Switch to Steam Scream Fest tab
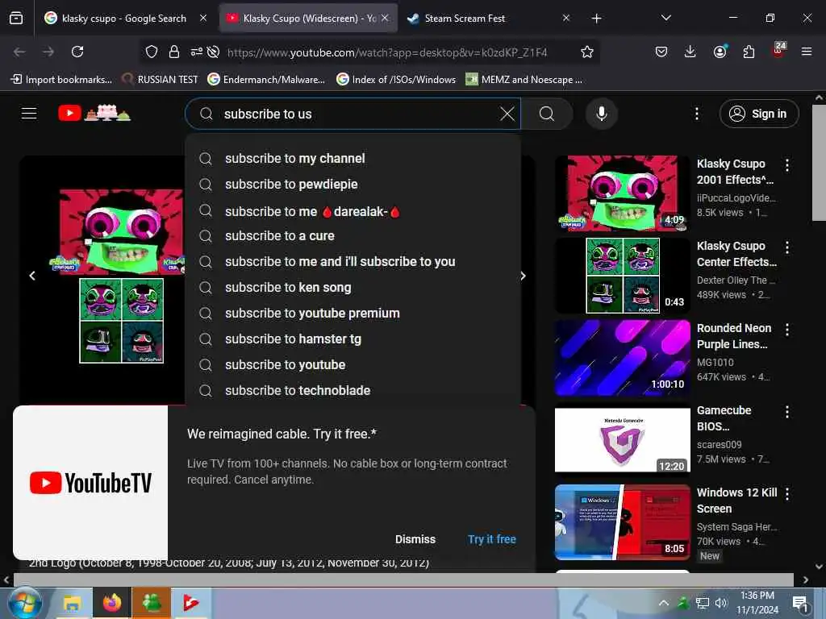This screenshot has height=619, width=826. pos(465,19)
